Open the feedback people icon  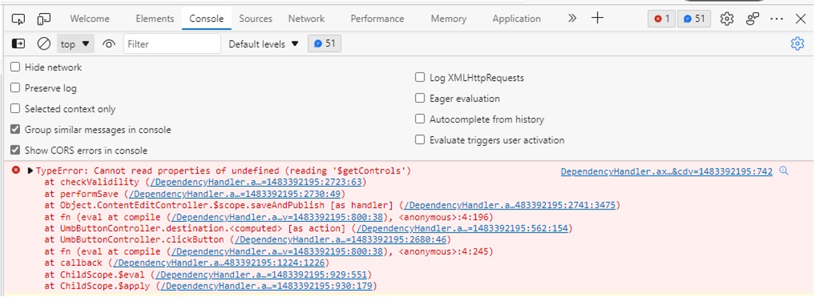[753, 19]
